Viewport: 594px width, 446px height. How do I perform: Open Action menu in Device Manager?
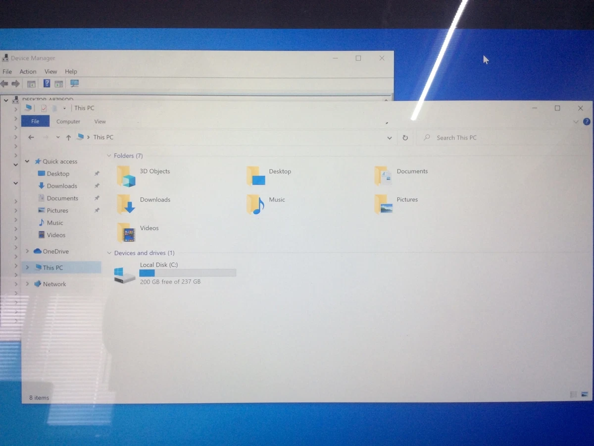click(28, 72)
